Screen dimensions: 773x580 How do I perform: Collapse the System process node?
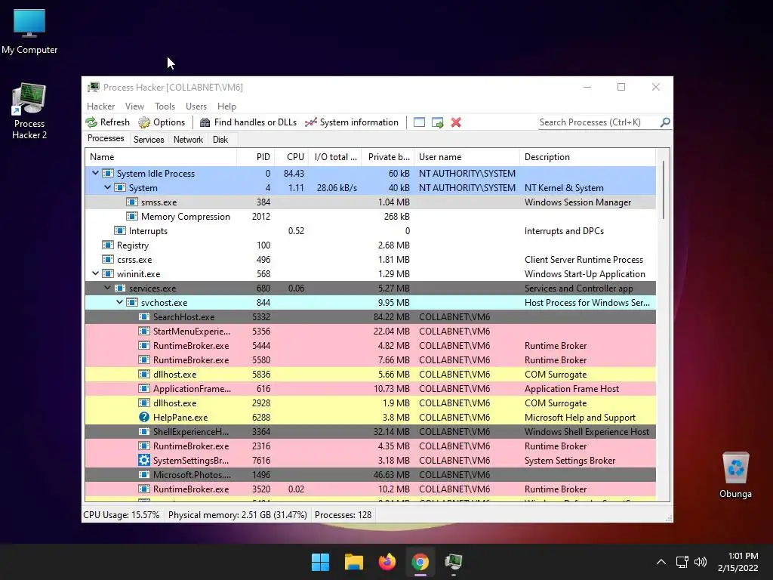pos(107,187)
